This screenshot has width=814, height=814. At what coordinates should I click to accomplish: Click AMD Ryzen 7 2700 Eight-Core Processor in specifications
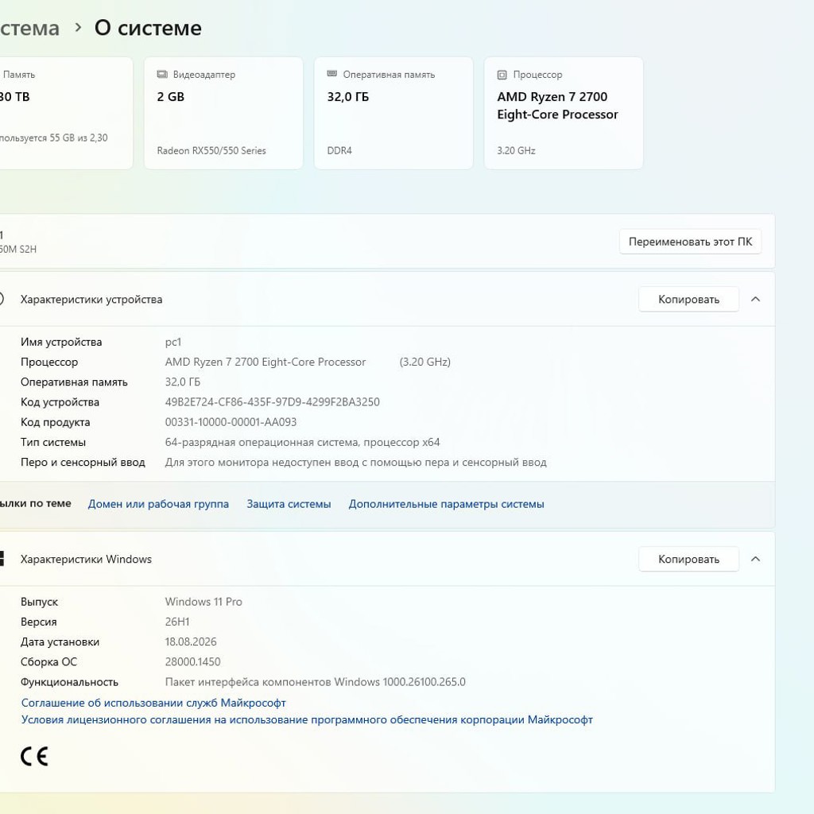(266, 362)
